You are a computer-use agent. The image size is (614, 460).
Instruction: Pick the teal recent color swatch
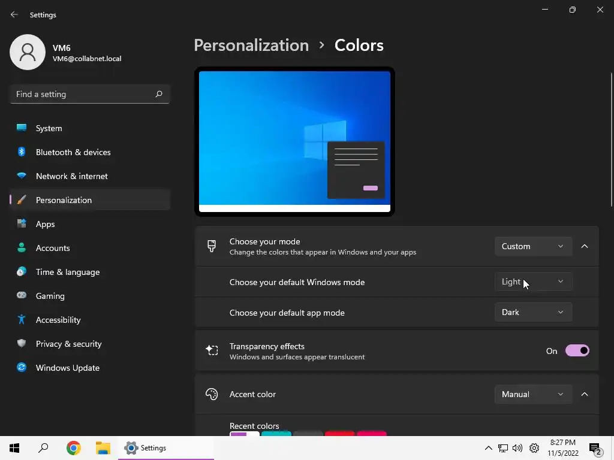(x=276, y=434)
